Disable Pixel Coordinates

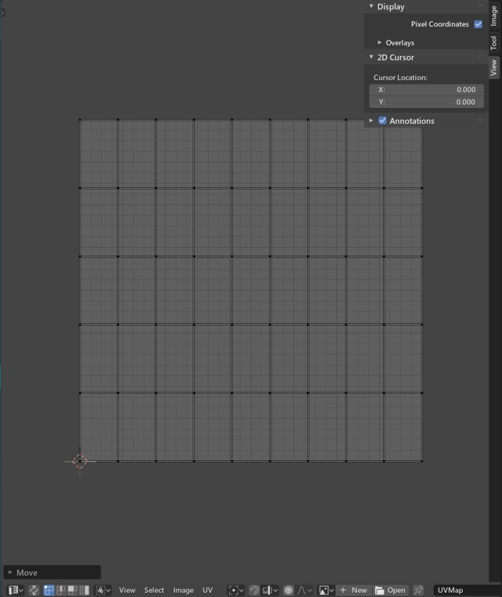pos(479,24)
